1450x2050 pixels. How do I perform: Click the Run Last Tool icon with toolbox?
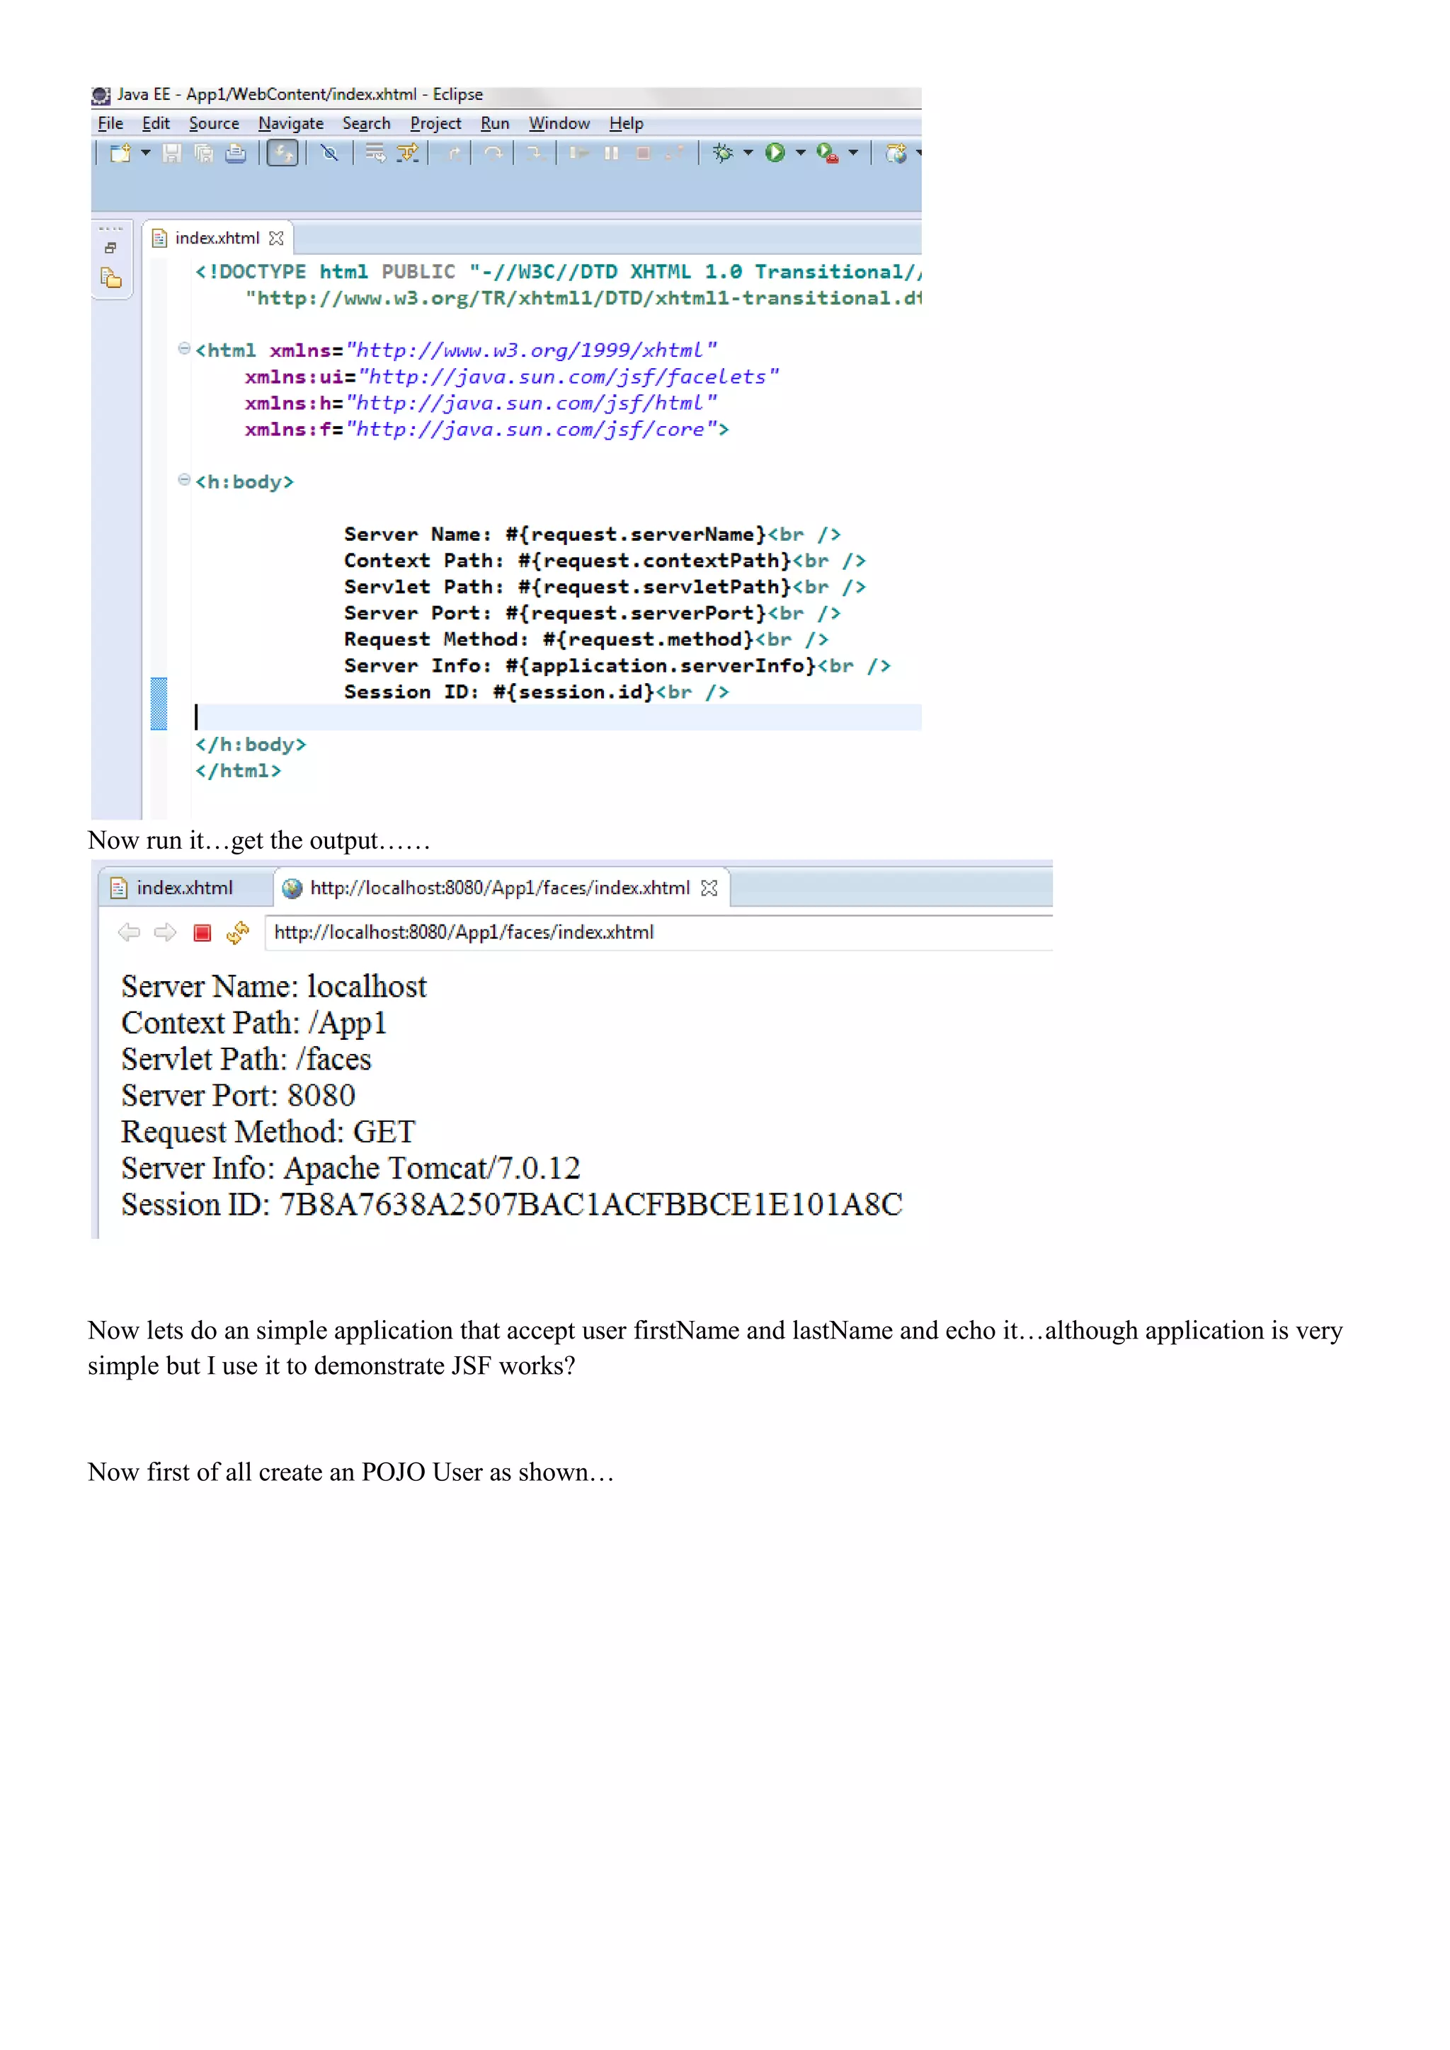(828, 154)
